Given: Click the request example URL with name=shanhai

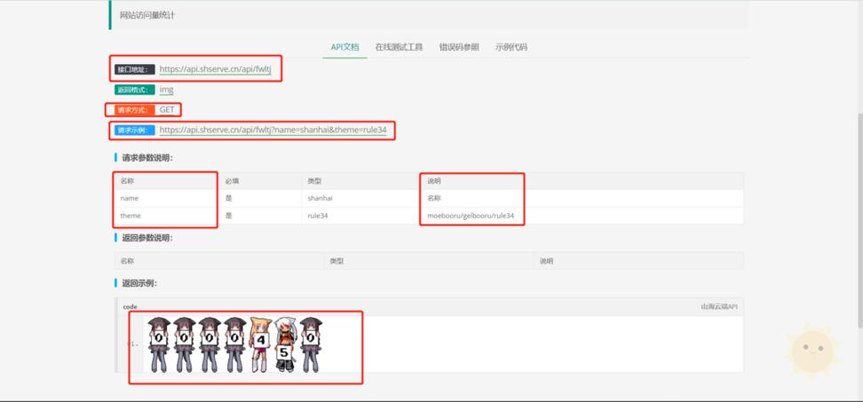Looking at the screenshot, I should coord(273,130).
